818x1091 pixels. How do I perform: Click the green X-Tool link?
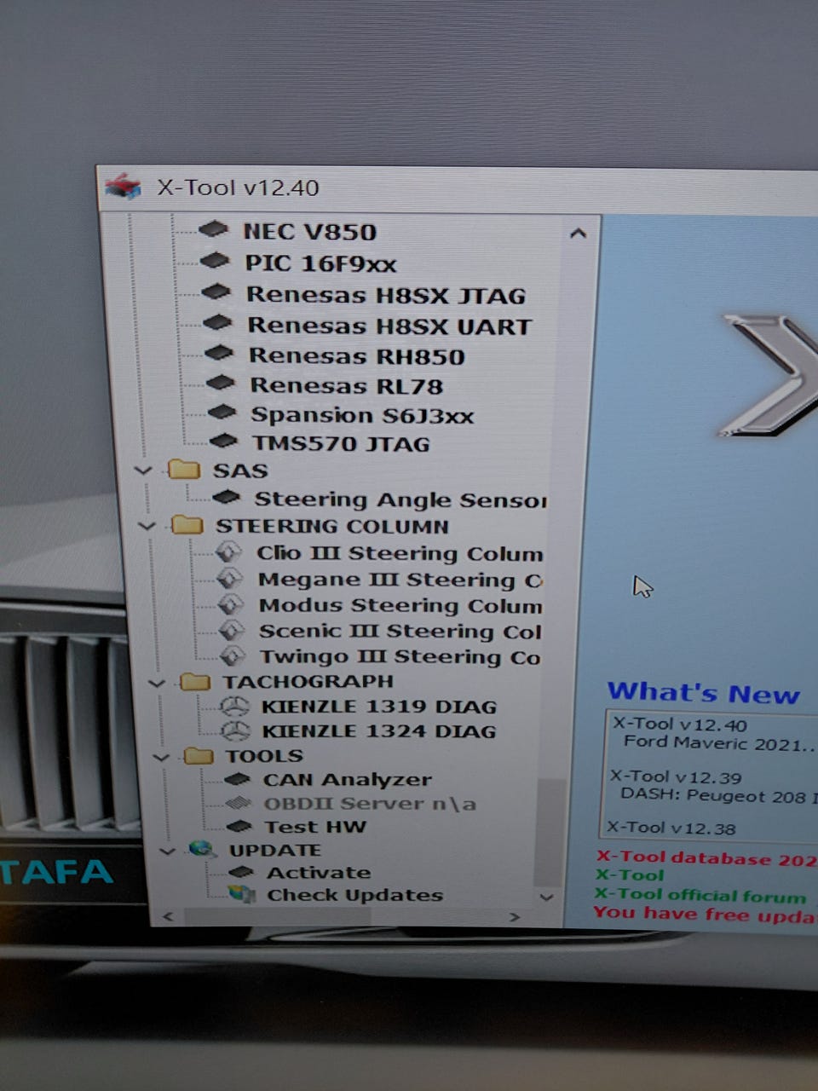click(x=630, y=875)
